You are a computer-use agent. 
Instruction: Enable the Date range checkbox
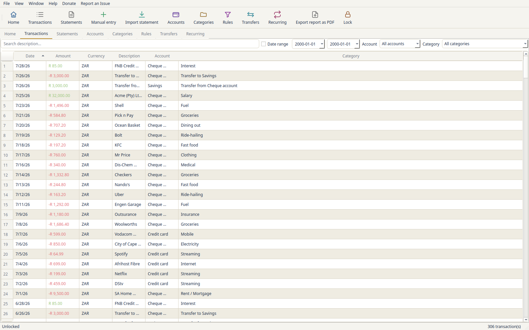pos(264,44)
